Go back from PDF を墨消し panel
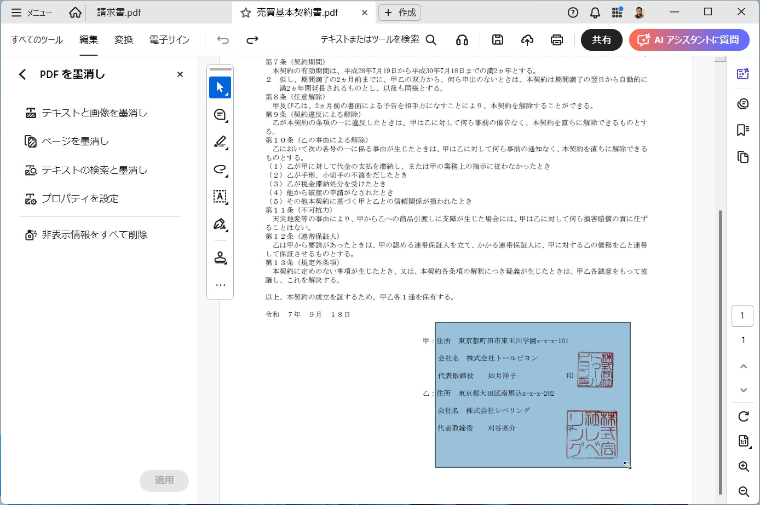 22,74
